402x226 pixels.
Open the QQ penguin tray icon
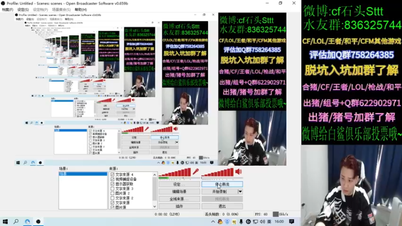tap(220, 221)
